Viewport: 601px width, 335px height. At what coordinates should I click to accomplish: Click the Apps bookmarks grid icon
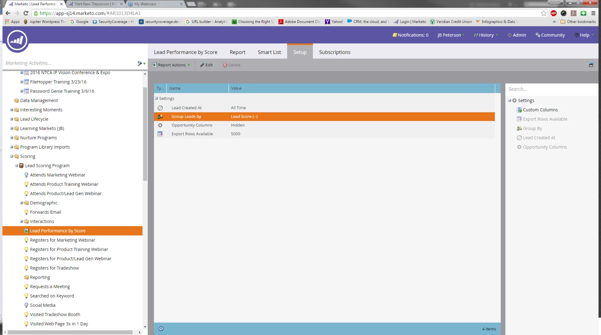[7, 22]
